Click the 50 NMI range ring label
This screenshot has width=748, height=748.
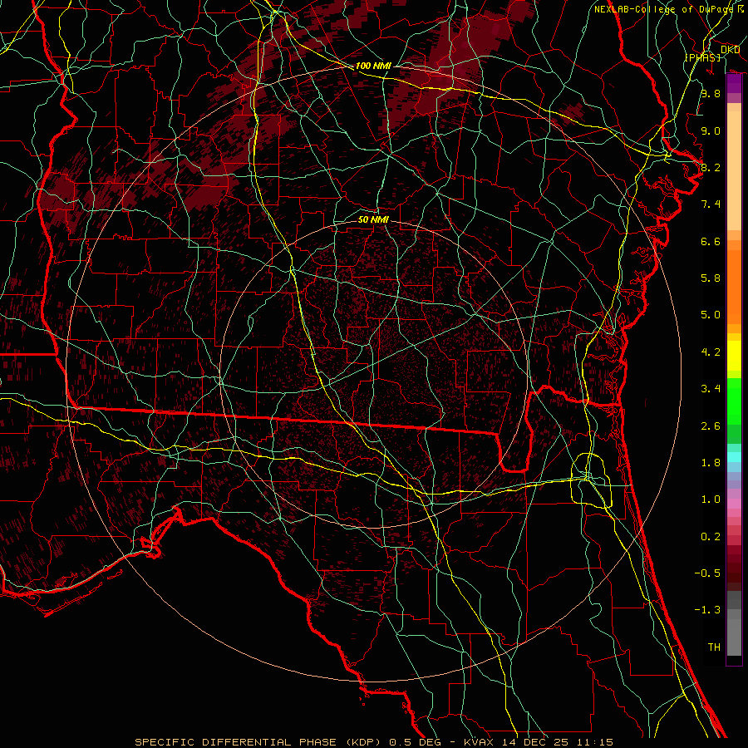tap(373, 219)
